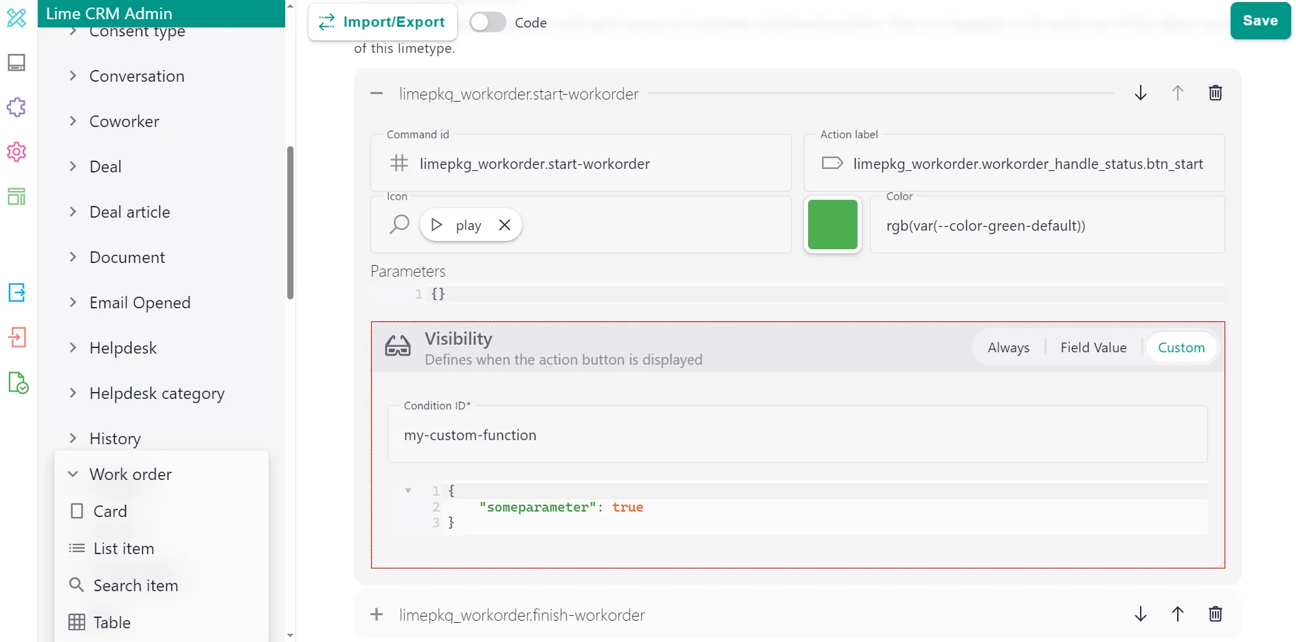Open the pink gear settings sidebar icon

[x=16, y=152]
